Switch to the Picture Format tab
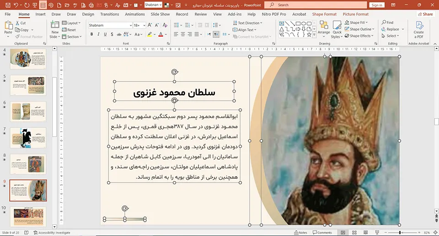Screen dimensions: 439x236 (356, 14)
